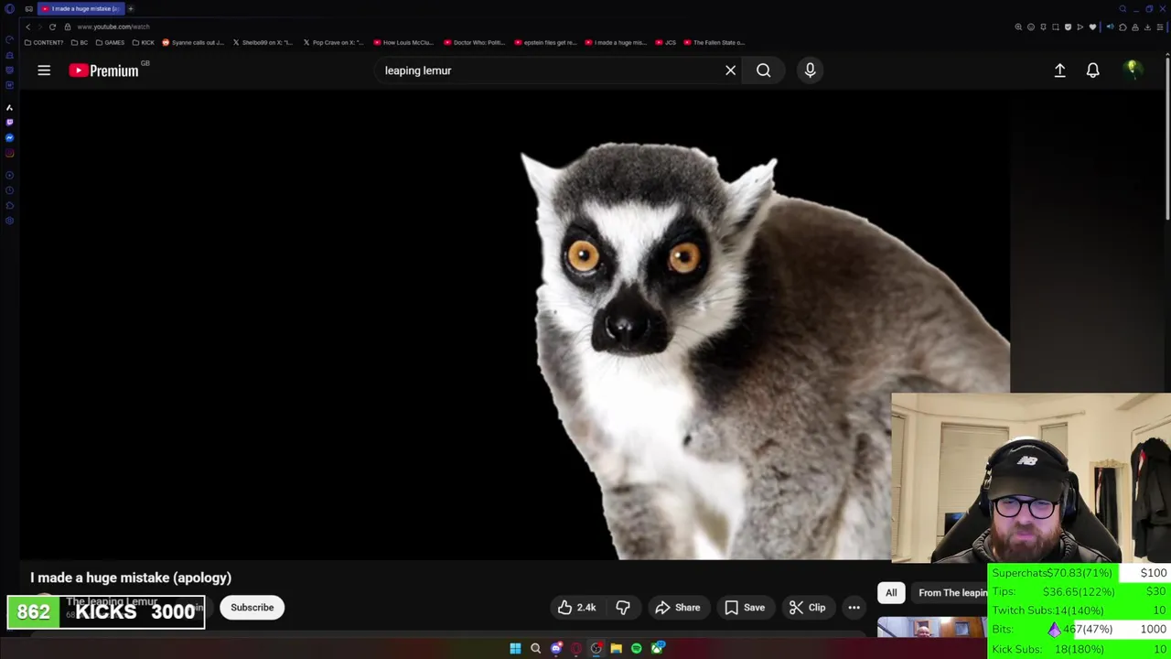Open Messenger icon in browser sidebar
The height and width of the screenshot is (659, 1171).
click(x=9, y=138)
